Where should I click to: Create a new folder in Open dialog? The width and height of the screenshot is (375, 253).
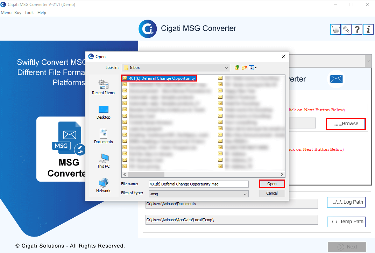click(x=244, y=68)
